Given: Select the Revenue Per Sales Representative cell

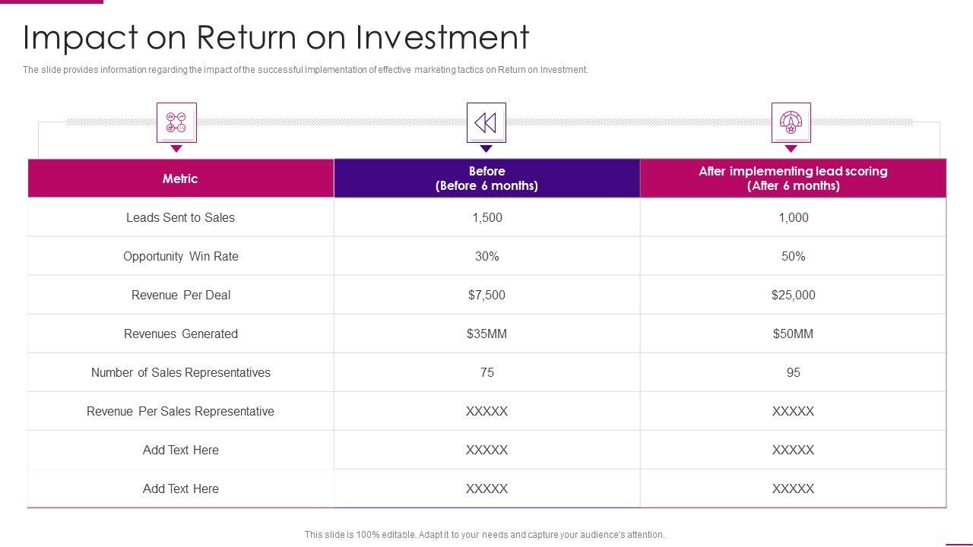Looking at the screenshot, I should 180,411.
